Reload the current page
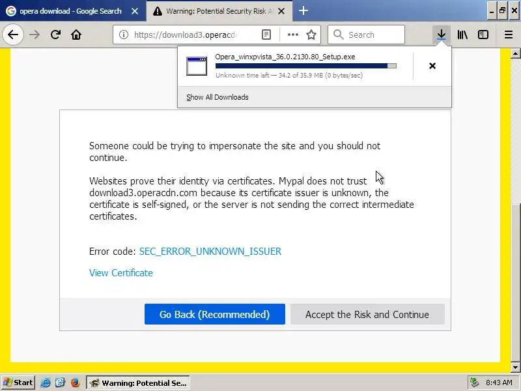The height and width of the screenshot is (391, 521). pyautogui.click(x=55, y=35)
